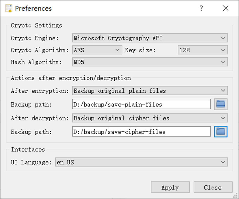Open the After encryption action dropdown
Screen dimensions: 239x199
point(150,91)
